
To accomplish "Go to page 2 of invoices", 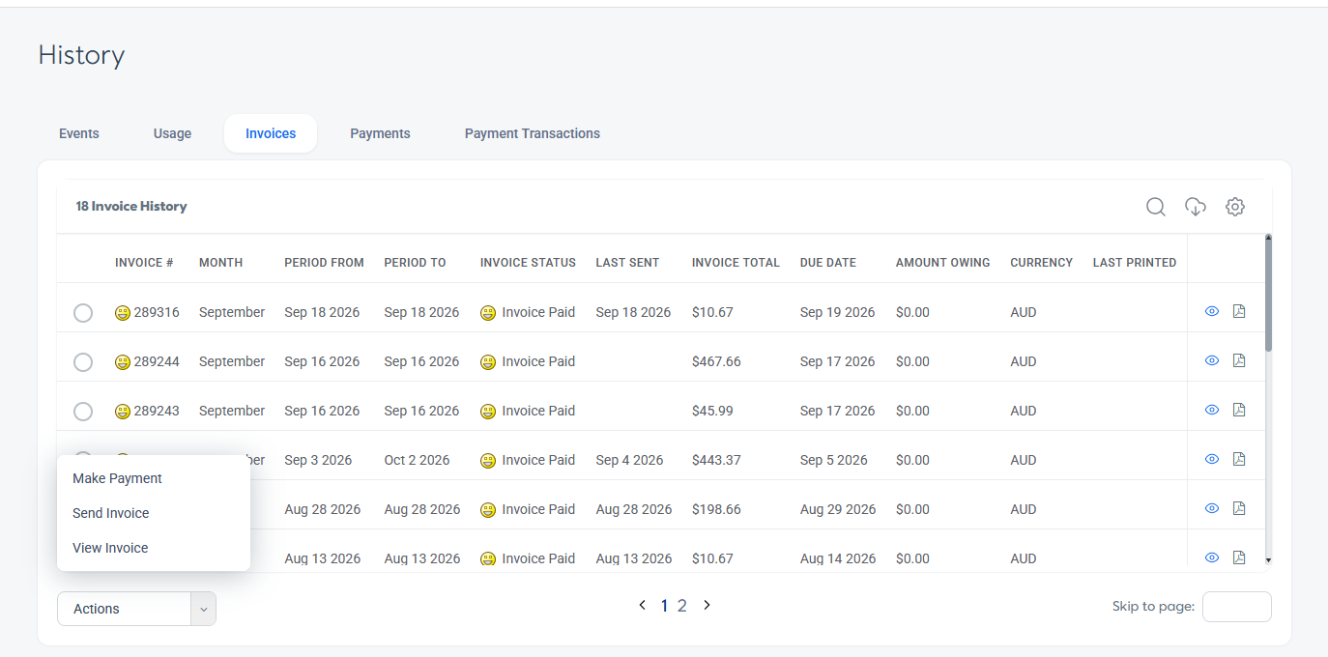I will 682,606.
